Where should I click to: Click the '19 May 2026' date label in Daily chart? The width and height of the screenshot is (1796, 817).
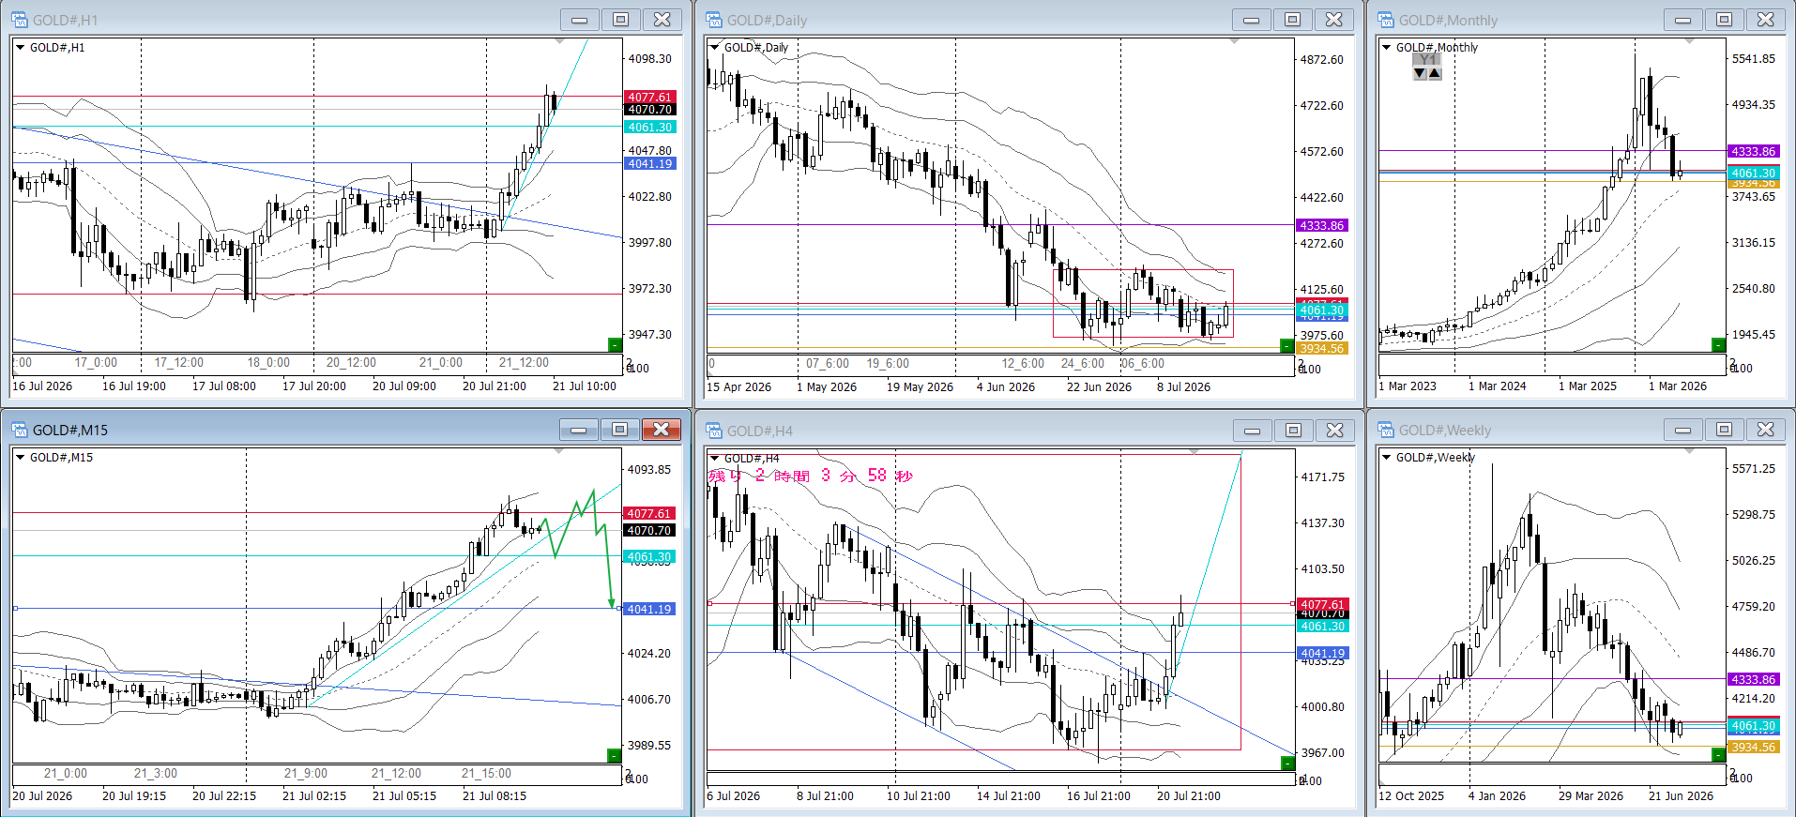point(920,386)
